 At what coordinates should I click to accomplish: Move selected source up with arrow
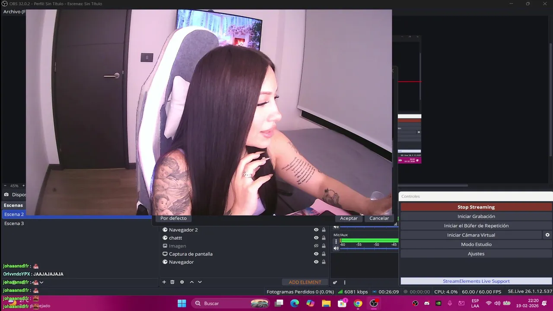pyautogui.click(x=192, y=282)
